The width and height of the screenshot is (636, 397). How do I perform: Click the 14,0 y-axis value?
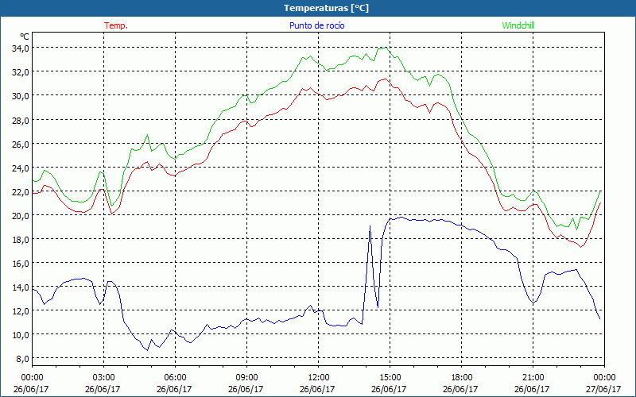21,287
